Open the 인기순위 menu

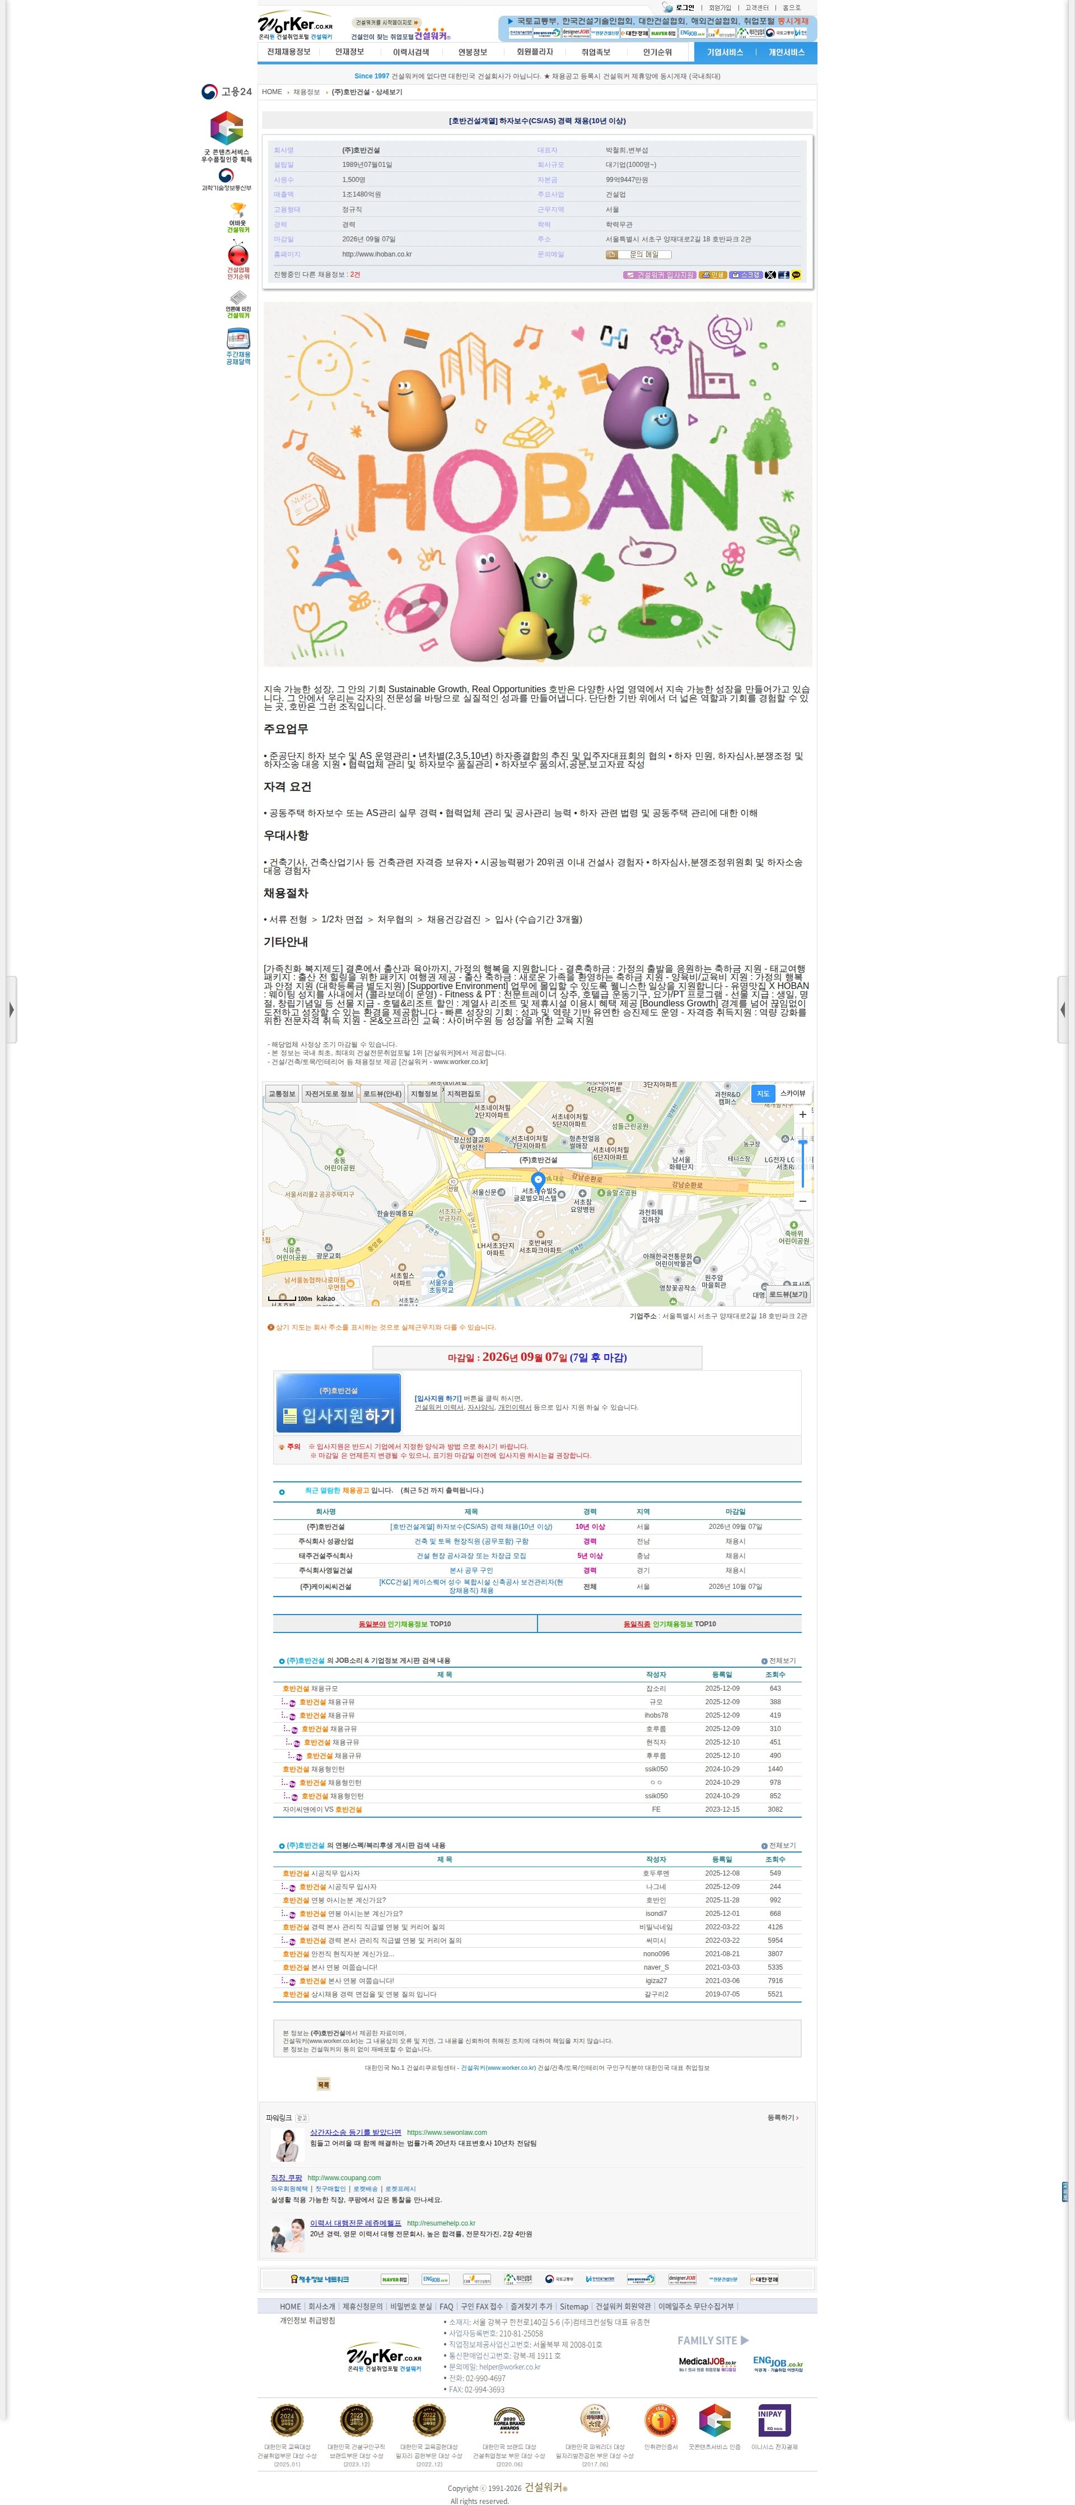(657, 53)
